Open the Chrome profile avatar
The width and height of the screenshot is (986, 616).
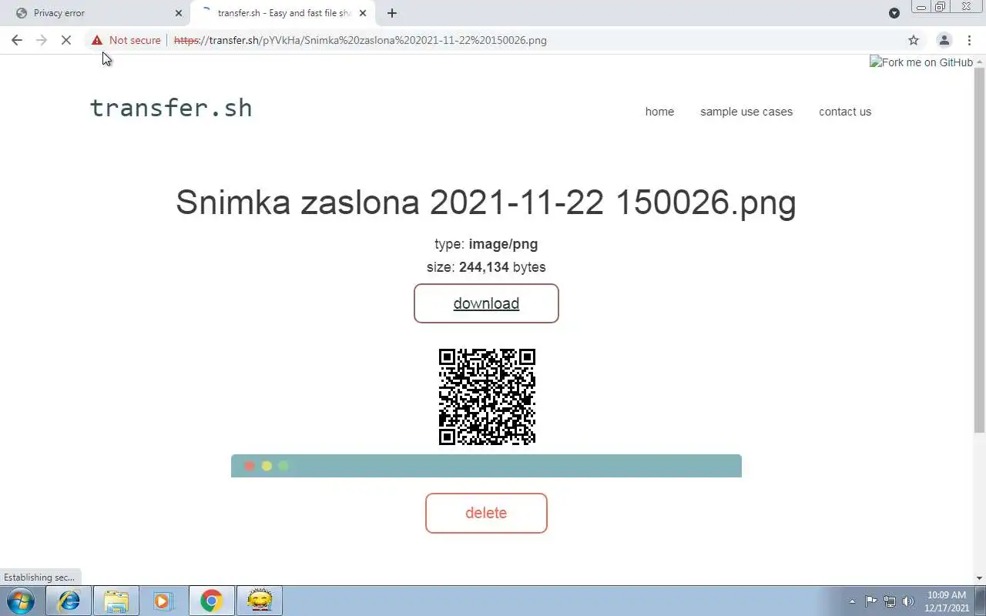[x=944, y=40]
